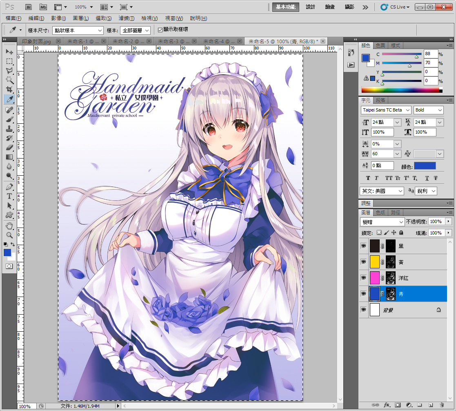Switch to the 段落 panel tab
The height and width of the screenshot is (411, 456).
click(x=380, y=101)
